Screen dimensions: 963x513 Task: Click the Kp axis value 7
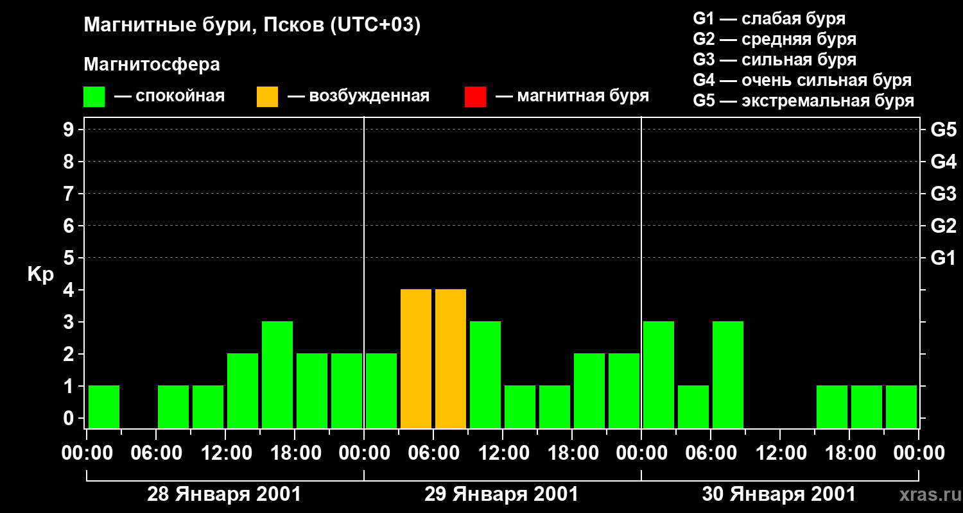click(70, 194)
